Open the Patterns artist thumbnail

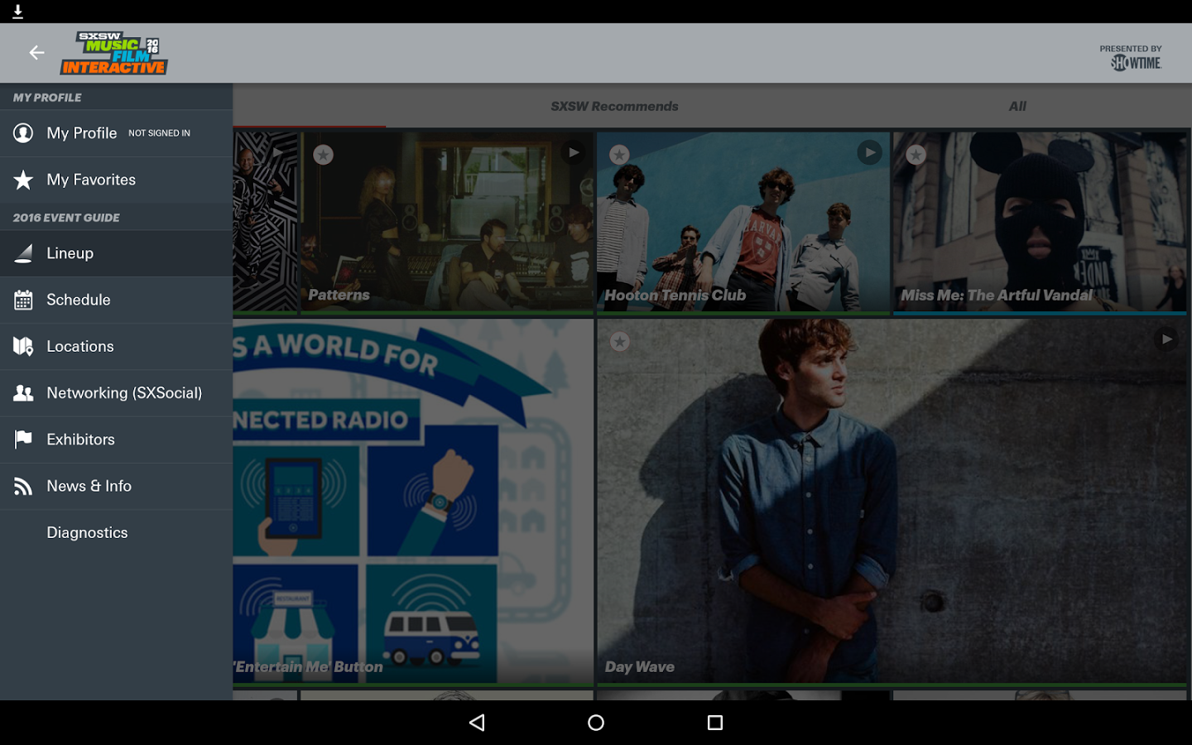coord(447,222)
